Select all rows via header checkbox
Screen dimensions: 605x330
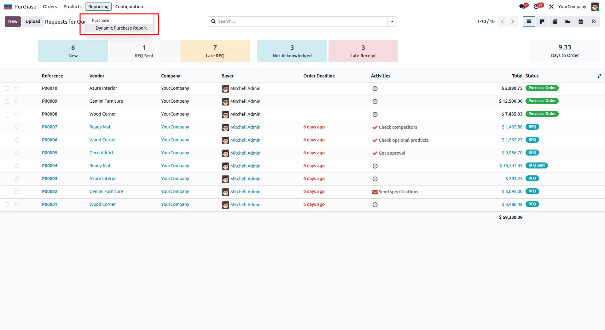click(7, 76)
